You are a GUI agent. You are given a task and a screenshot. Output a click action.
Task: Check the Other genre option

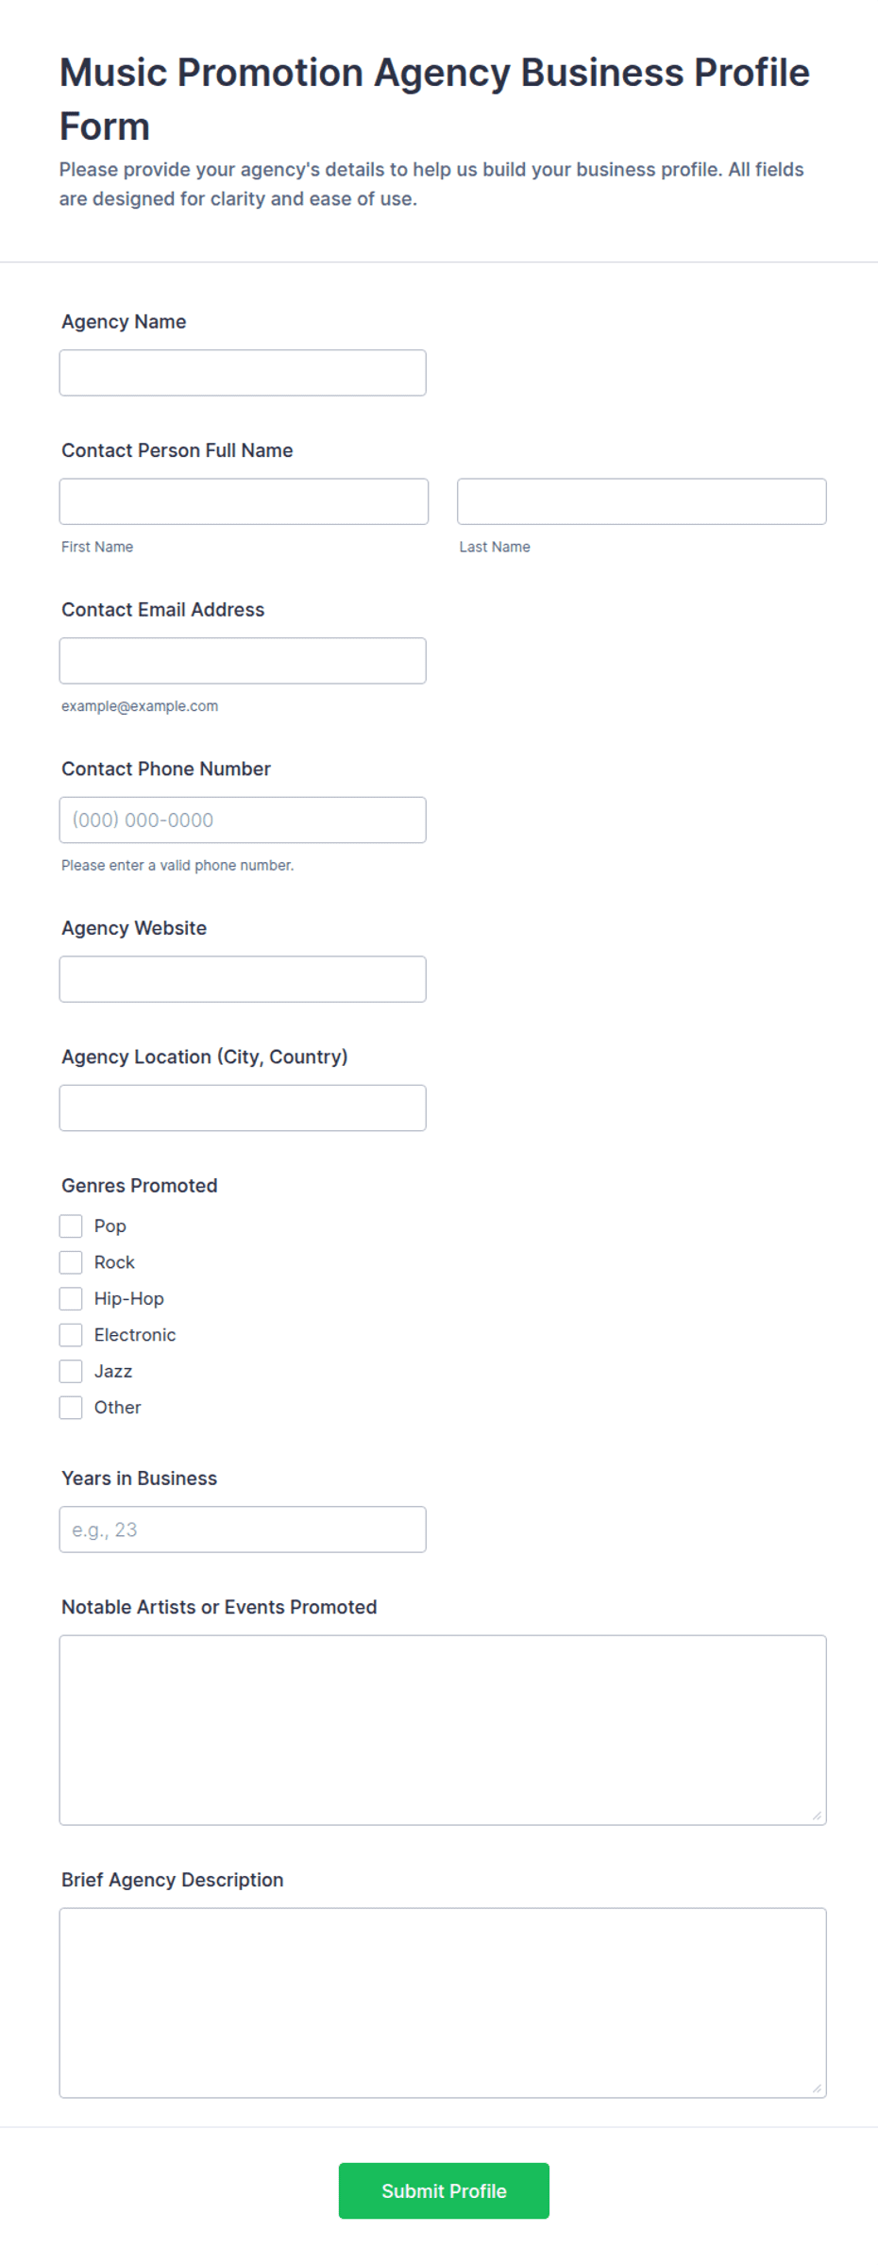[71, 1408]
